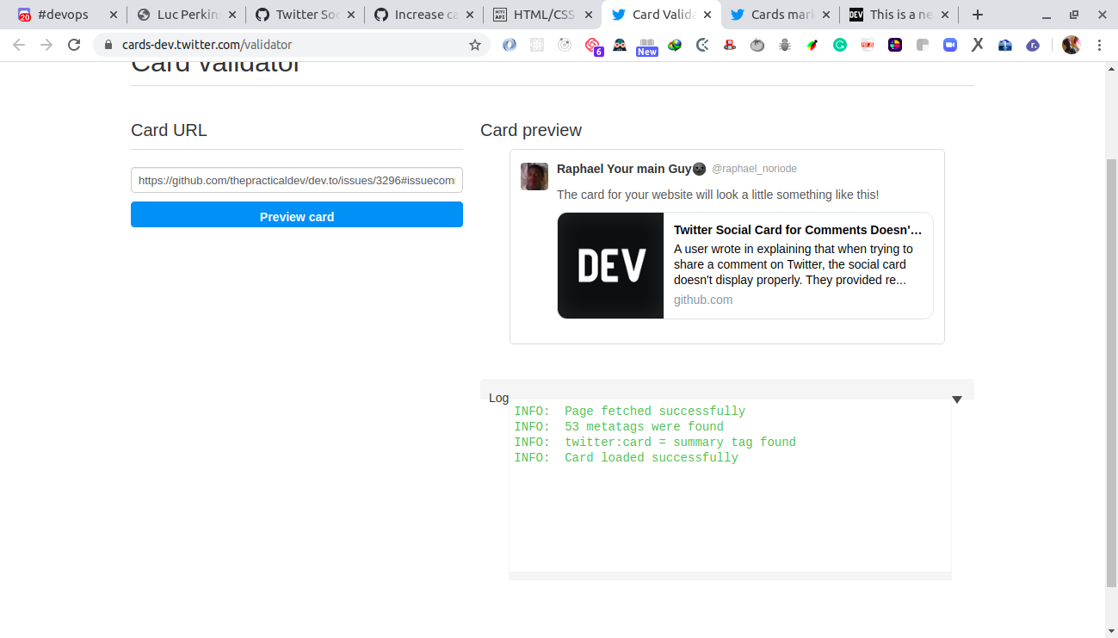Open a new browser tab with the plus button
Viewport: 1118px width, 638px height.
pyautogui.click(x=977, y=14)
